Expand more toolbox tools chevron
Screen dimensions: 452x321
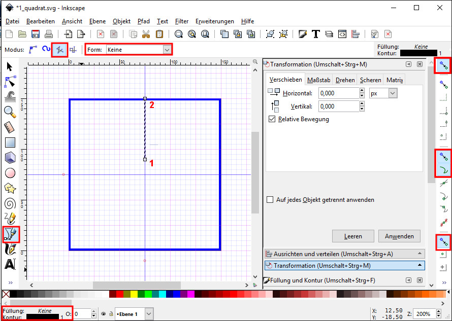click(11, 282)
